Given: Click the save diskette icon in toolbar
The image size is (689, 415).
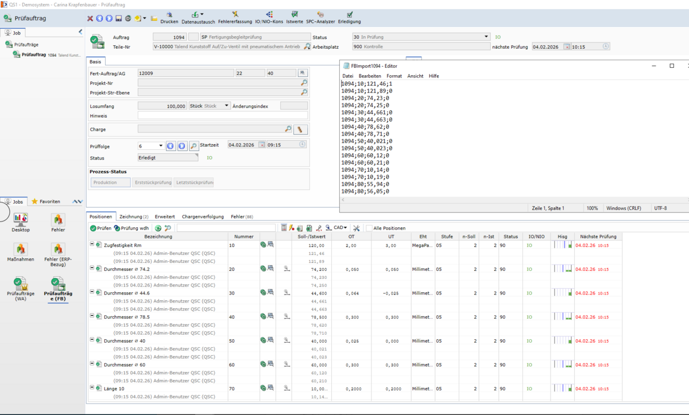Looking at the screenshot, I should coord(118,18).
